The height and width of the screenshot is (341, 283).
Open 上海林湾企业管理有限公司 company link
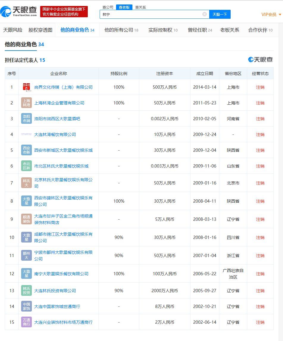(59, 103)
